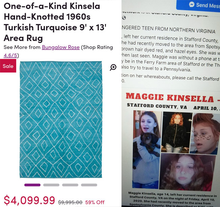Click the red Sale badge
The height and width of the screenshot is (207, 220).
8,66
